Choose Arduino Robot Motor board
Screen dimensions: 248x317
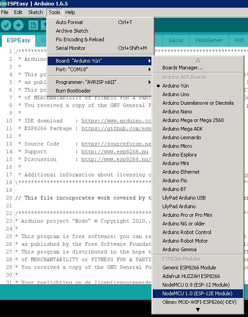[x=198, y=241]
